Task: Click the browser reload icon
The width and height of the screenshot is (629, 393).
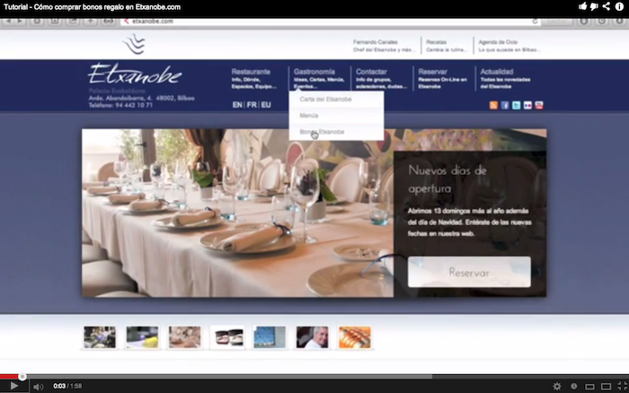Action: click(x=535, y=22)
